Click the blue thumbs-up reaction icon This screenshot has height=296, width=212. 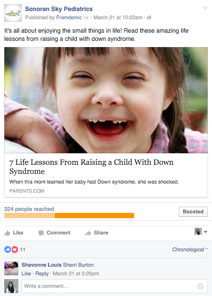coord(8,249)
